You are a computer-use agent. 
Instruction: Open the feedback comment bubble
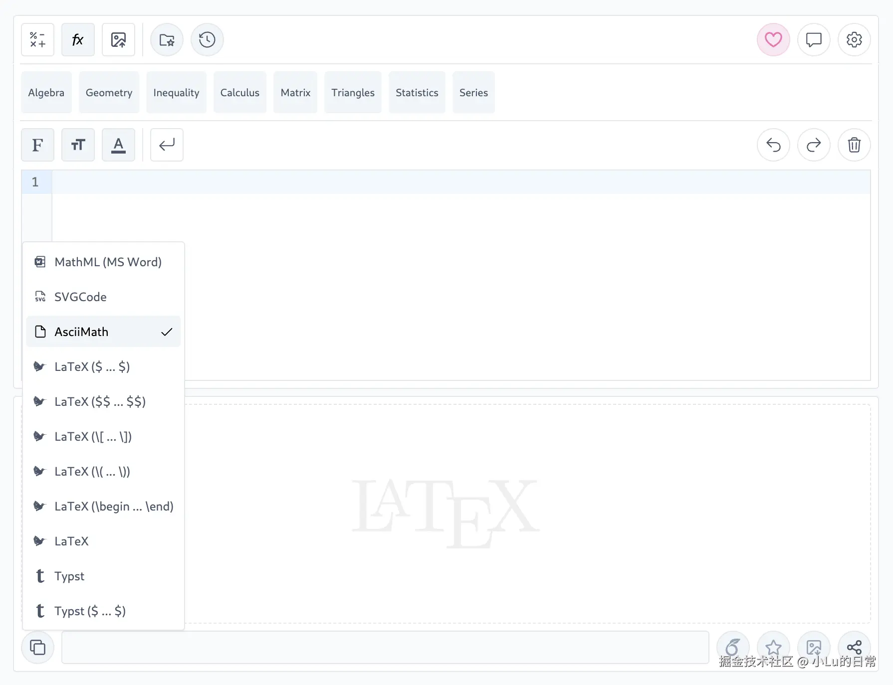coord(814,40)
